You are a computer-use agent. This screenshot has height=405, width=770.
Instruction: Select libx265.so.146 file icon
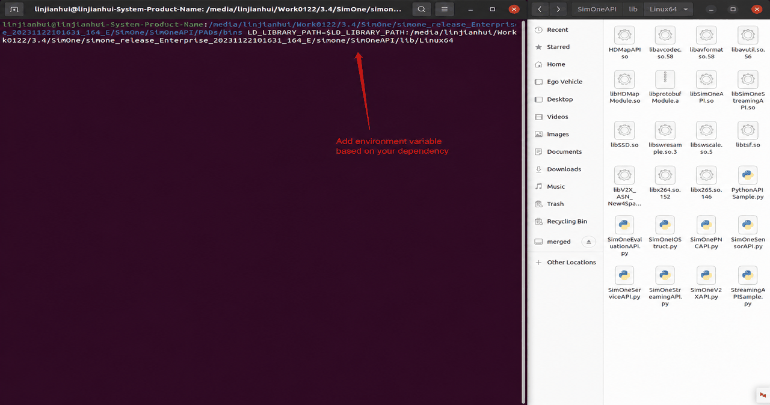point(706,175)
